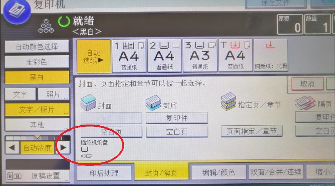Choose tray 3 with A3 paper
This screenshot has width=335, height=186.
coord(200,55)
